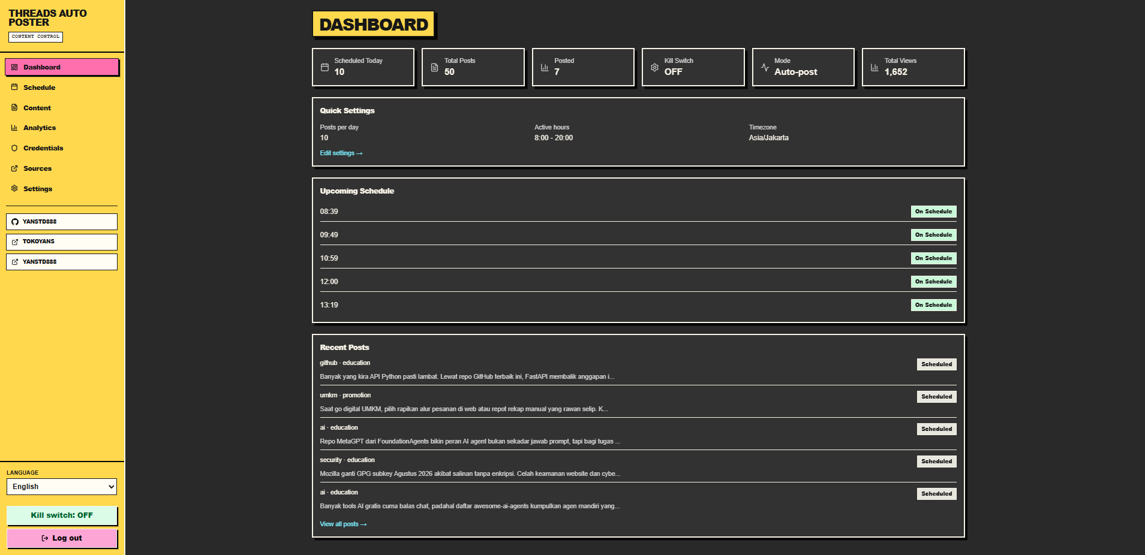Click the GitHub icon beside first YANSTD888

15,222
